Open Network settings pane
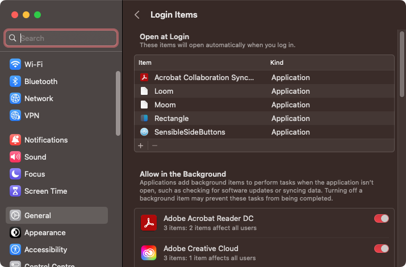Viewport: 406px width, 267px height. (57, 98)
